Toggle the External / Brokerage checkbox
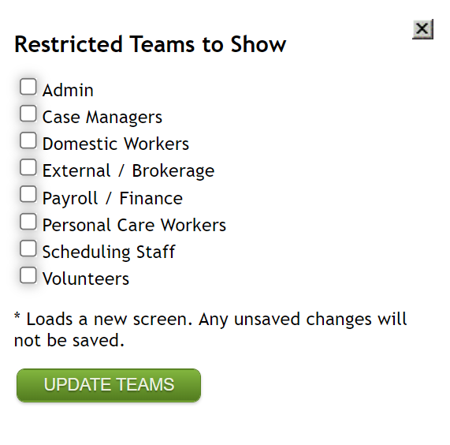The height and width of the screenshot is (445, 450). point(28,167)
